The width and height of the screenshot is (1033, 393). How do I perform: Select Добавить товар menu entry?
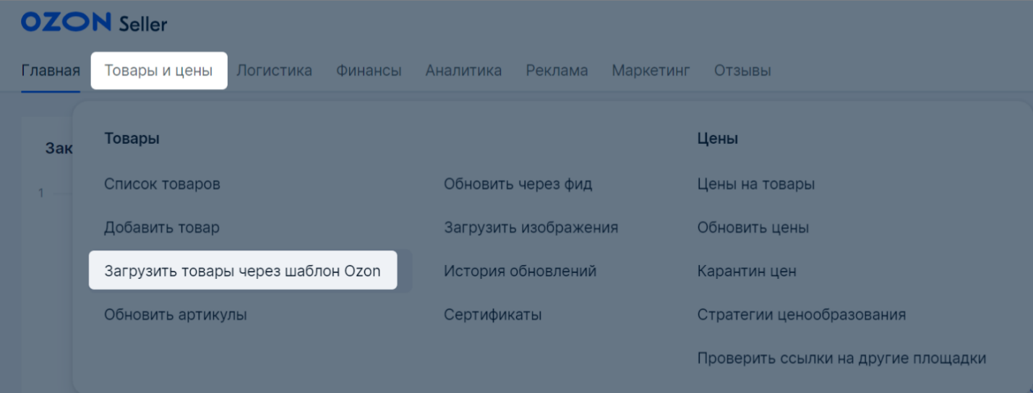[162, 228]
